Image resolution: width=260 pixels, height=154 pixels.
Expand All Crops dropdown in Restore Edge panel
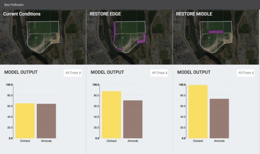coord(159,73)
